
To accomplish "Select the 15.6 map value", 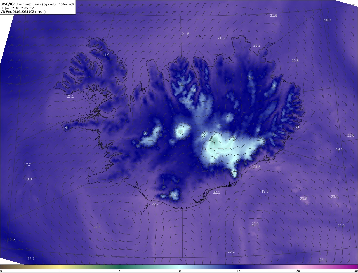I will [x=11, y=239].
